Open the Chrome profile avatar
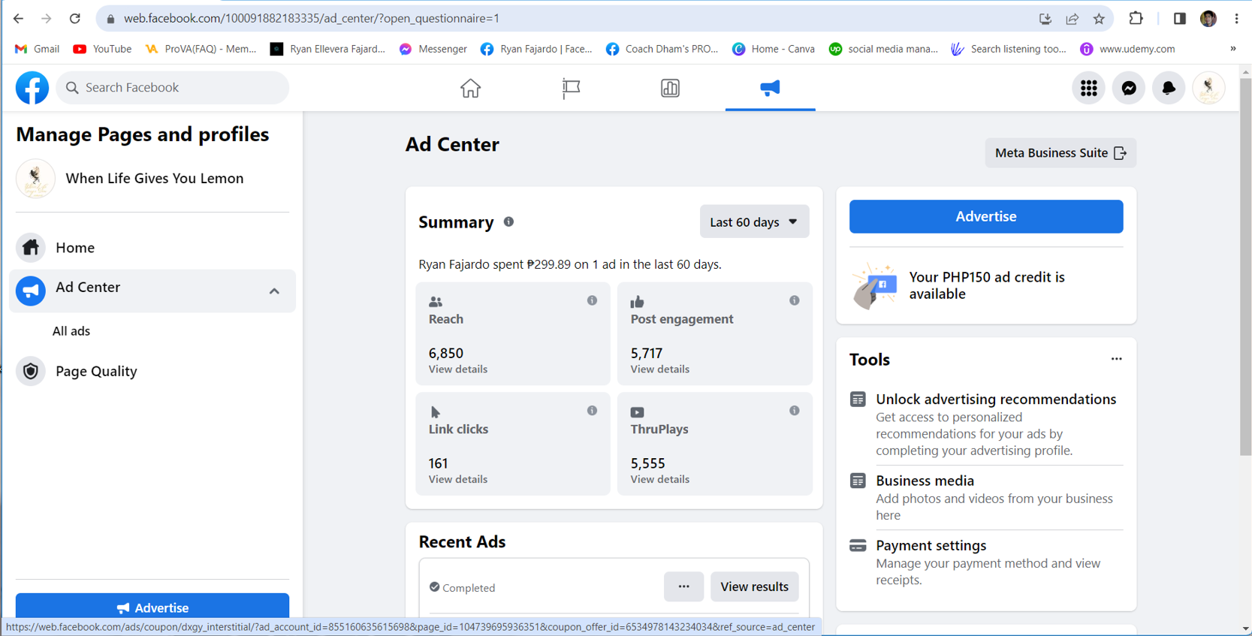The width and height of the screenshot is (1252, 636). [1208, 18]
